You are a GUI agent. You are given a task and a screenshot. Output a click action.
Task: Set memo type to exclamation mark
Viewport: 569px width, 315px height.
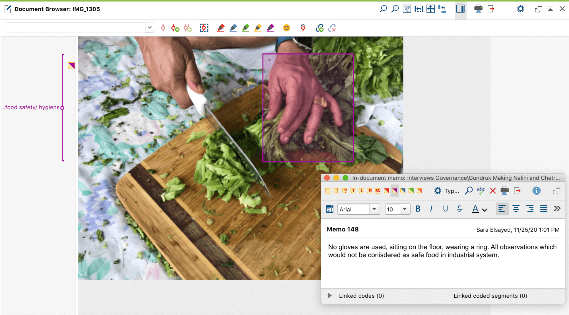click(x=336, y=190)
